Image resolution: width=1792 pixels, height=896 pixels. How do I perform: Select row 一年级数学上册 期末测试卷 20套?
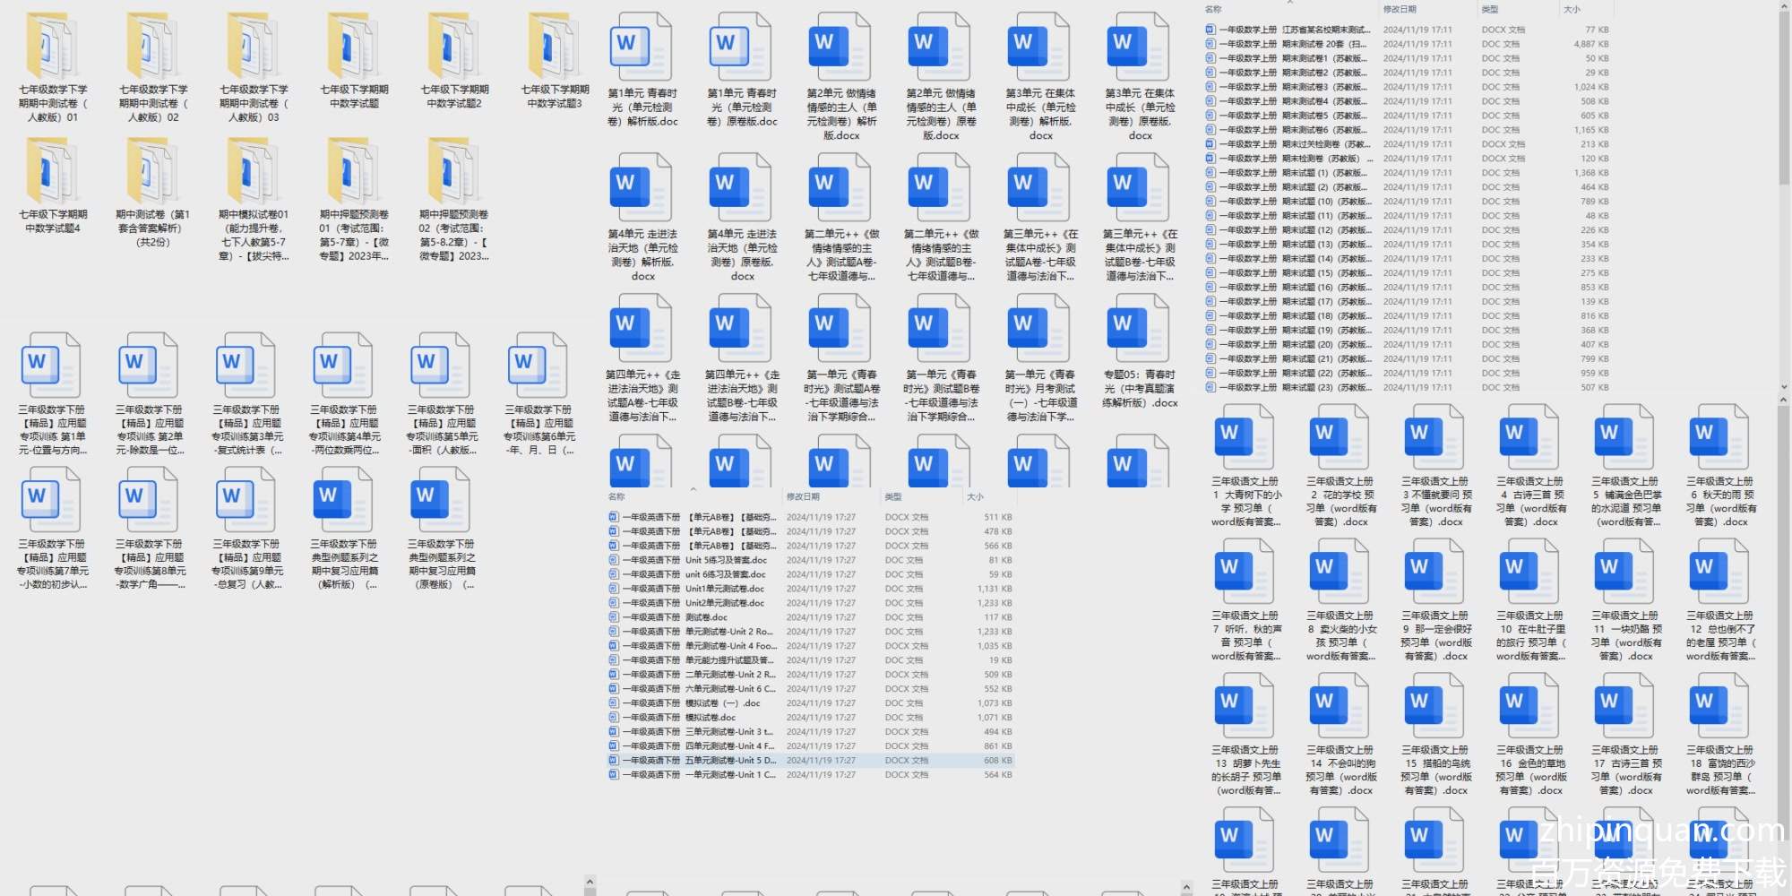[x=1290, y=44]
